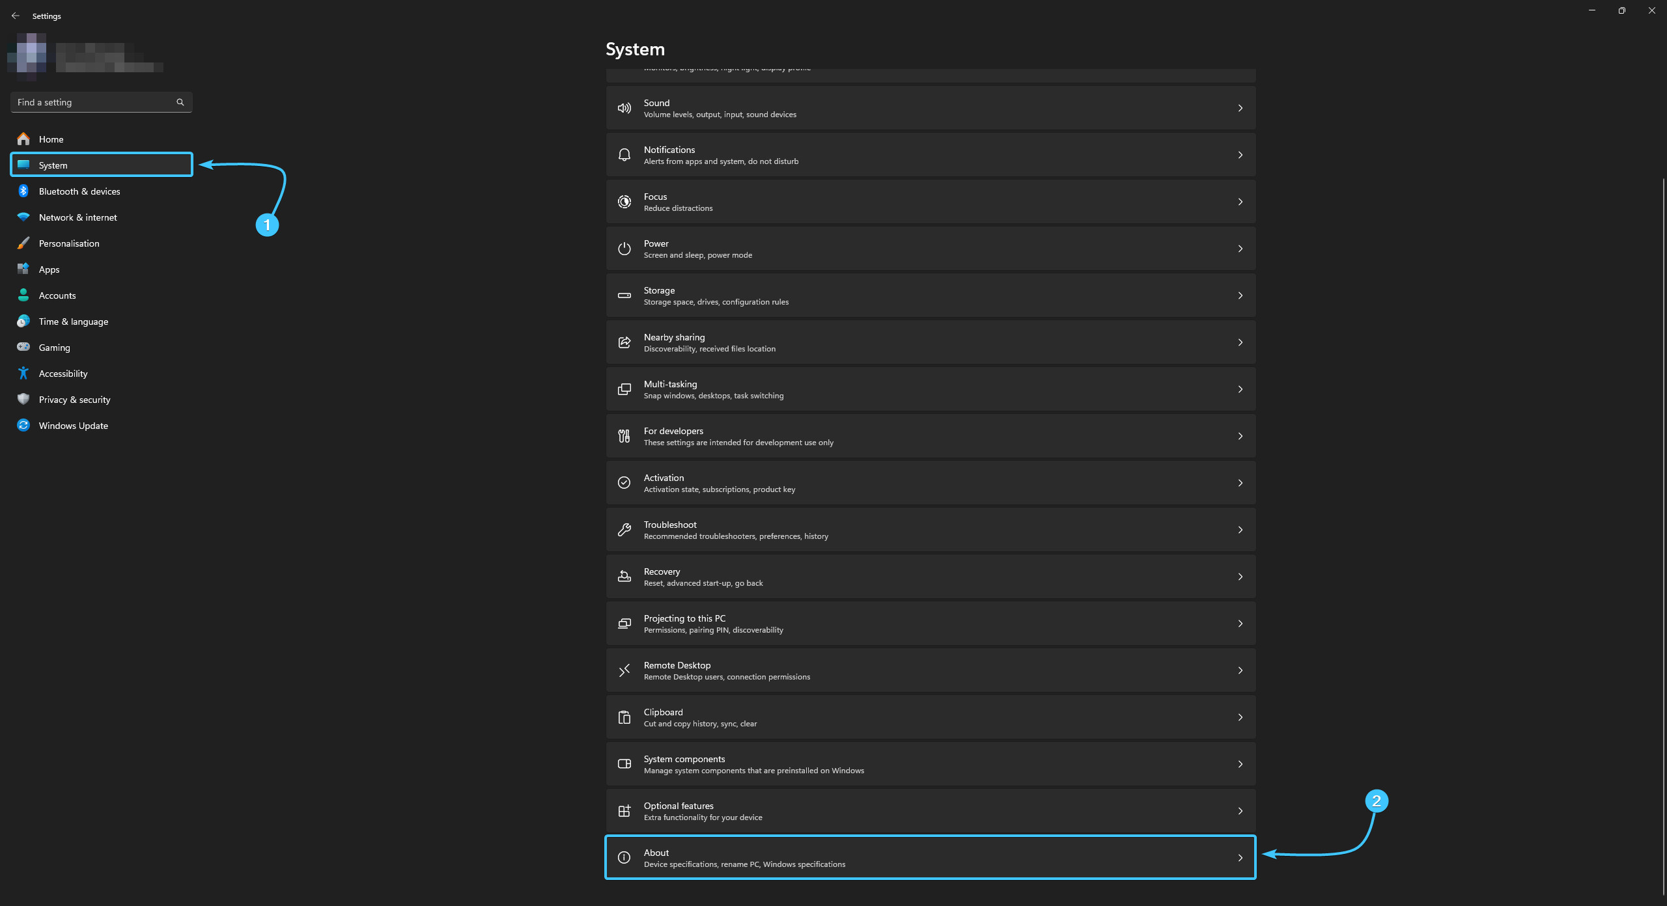Select Privacy & security in sidebar
Viewport: 1667px width, 906px height.
coord(74,400)
